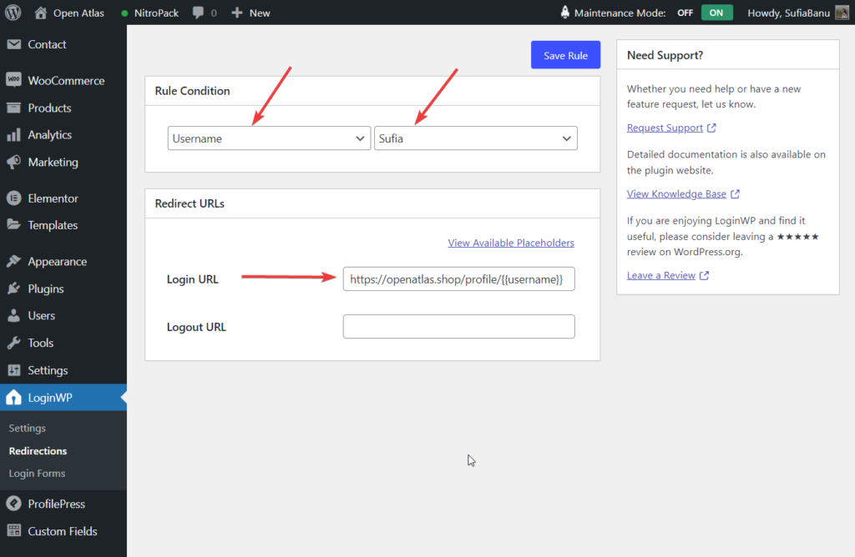
Task: Click the Products box icon
Action: point(13,108)
